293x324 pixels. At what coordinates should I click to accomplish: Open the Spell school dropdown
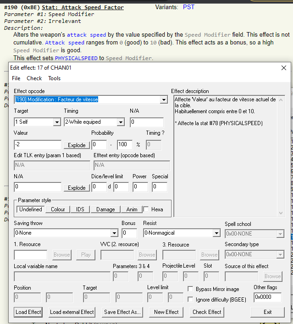pos(280,234)
